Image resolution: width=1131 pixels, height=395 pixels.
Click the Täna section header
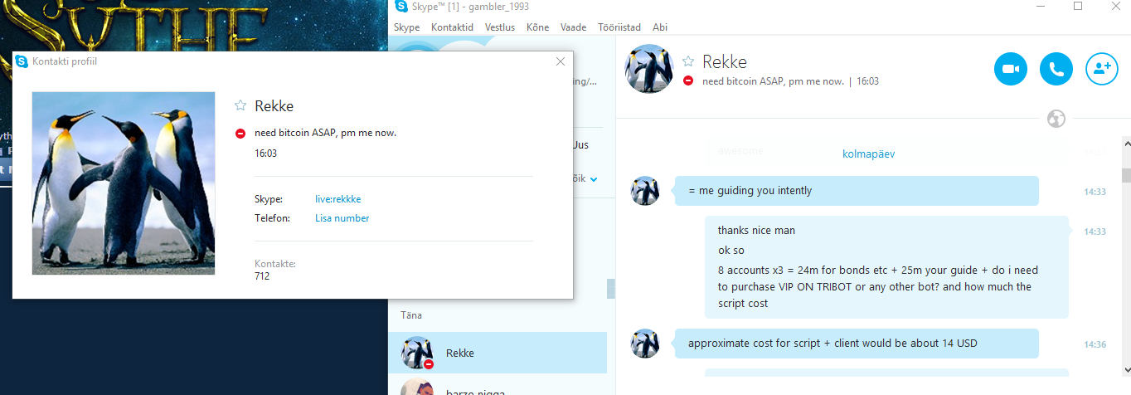tap(412, 315)
